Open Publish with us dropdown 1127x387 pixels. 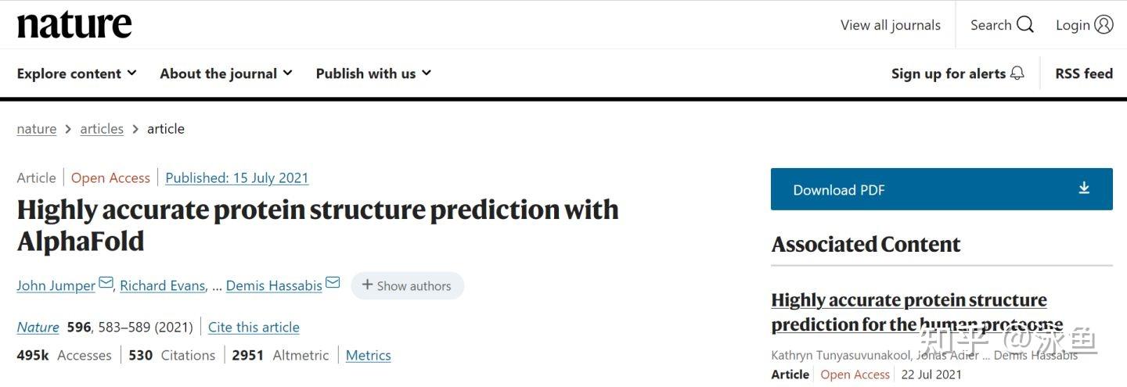373,73
